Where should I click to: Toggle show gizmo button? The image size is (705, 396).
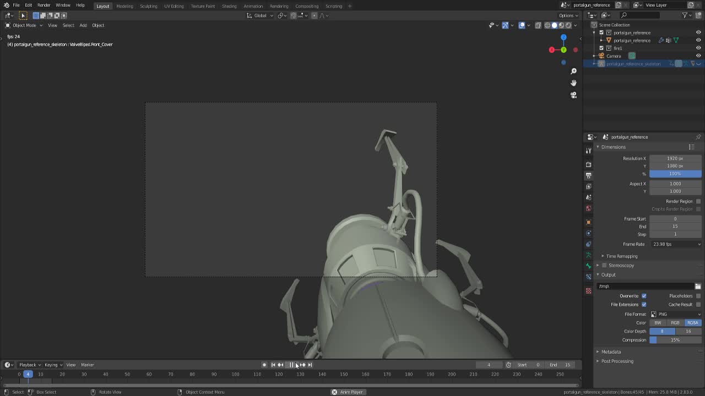[505, 25]
